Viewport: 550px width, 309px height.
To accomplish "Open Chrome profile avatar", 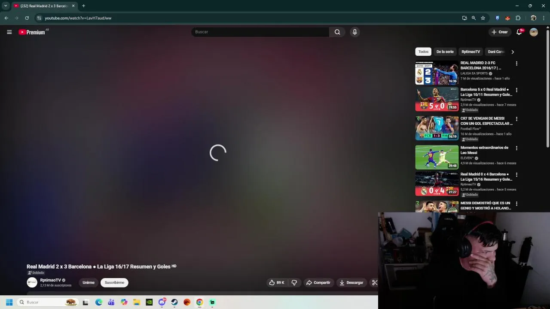I will coord(533,18).
